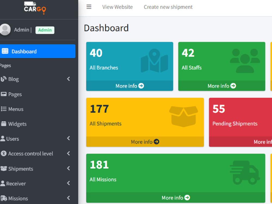Expand the Missions submenu chevron
This screenshot has width=272, height=204.
69,198
